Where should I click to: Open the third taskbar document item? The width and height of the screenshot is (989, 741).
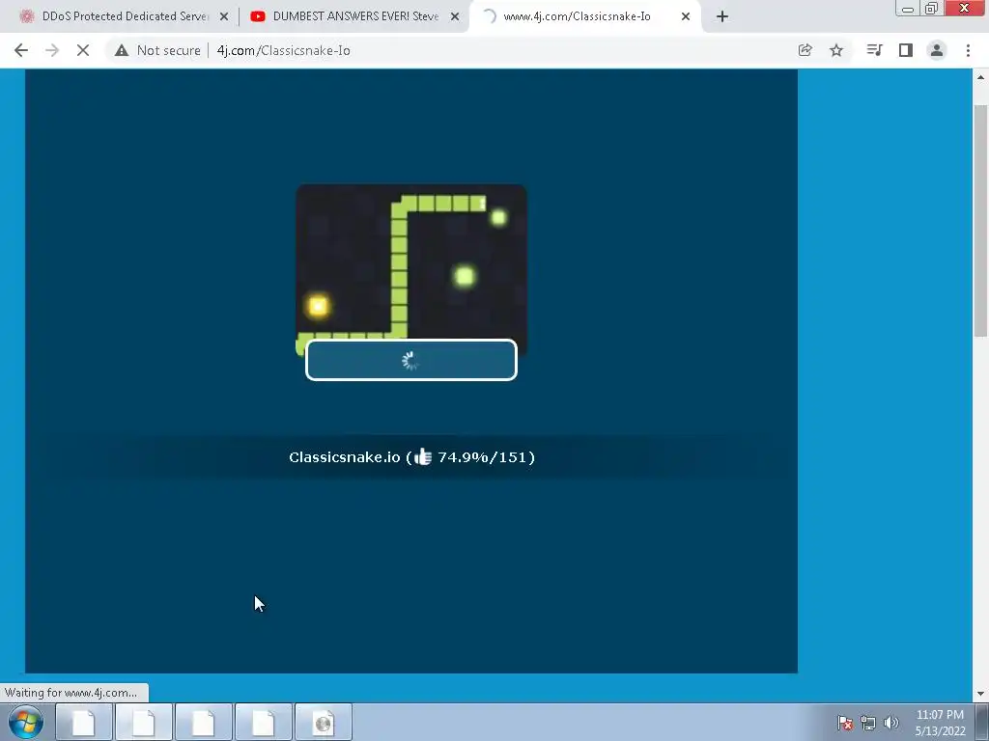coord(203,722)
